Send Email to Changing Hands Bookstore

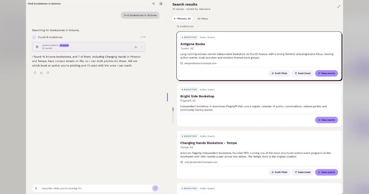pyautogui.click(x=303, y=172)
